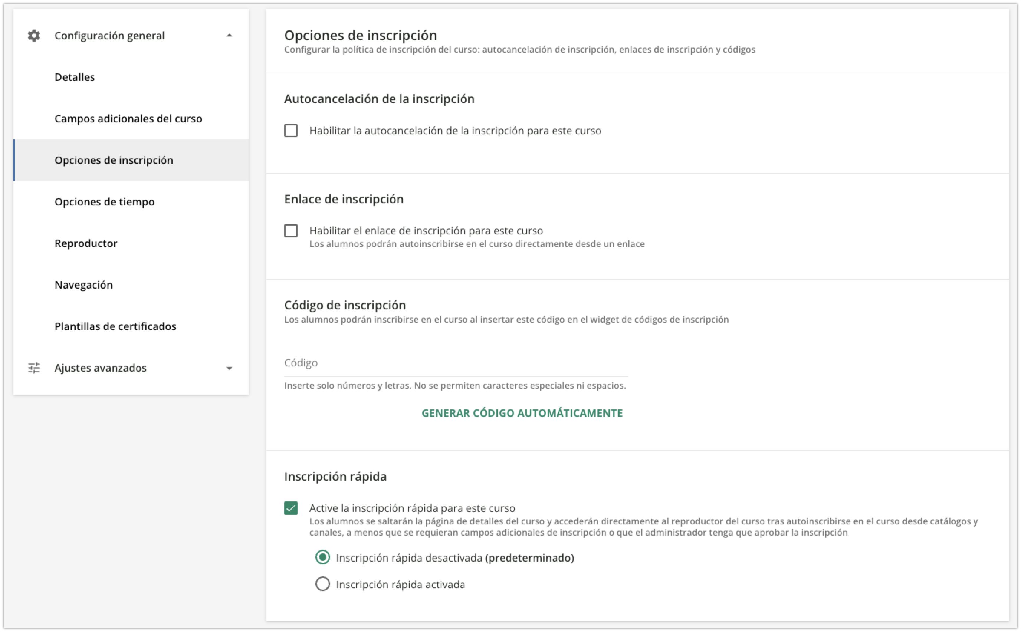Go to Opciones de tiempo
Screen dimensions: 1021x632
pyautogui.click(x=131, y=202)
